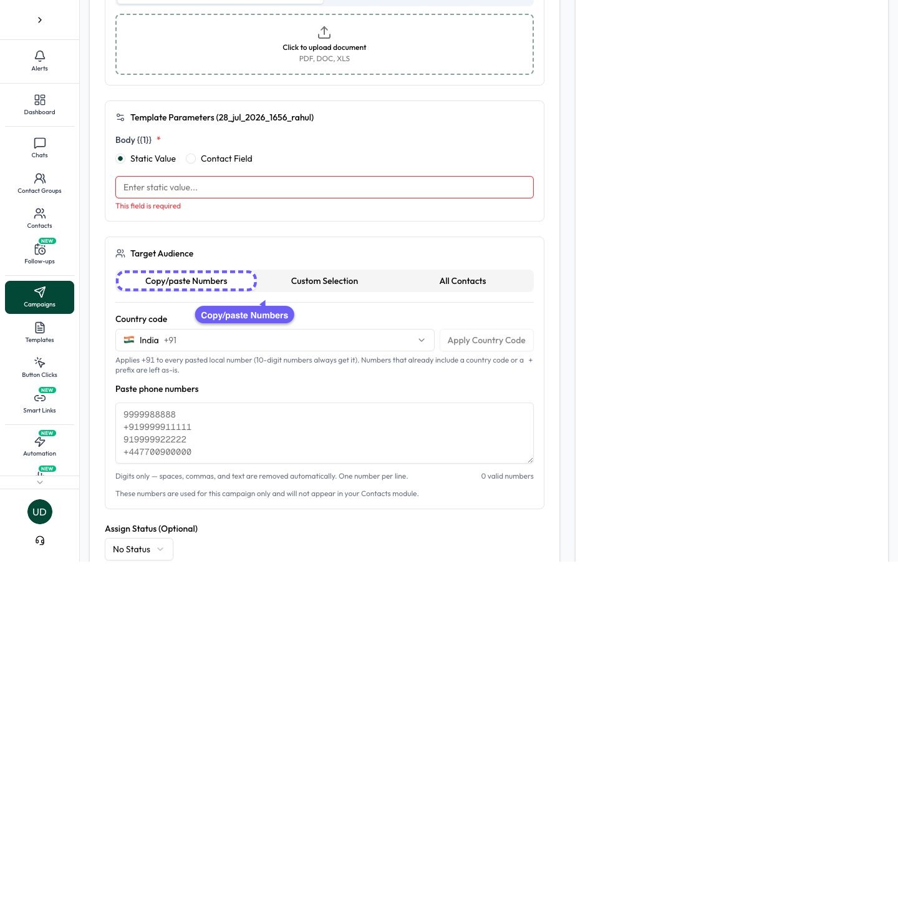898x913 pixels.
Task: Open Contact Groups in the sidebar
Action: (x=39, y=183)
